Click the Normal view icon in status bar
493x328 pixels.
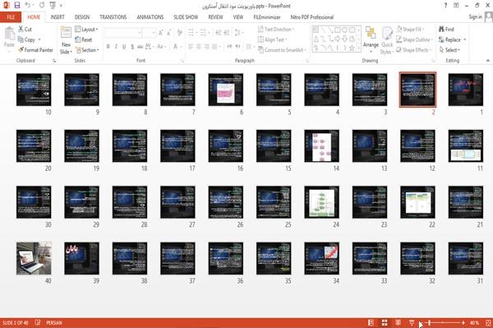[371, 322]
